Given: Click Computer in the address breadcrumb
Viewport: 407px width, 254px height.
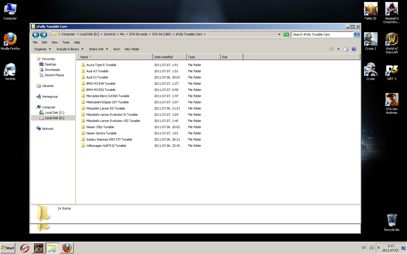Looking at the screenshot, I should point(68,34).
